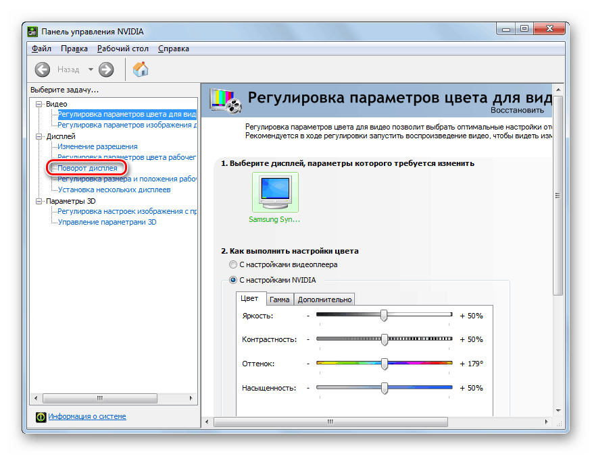This screenshot has width=592, height=456.
Task: Open the Home page icon
Action: click(141, 69)
